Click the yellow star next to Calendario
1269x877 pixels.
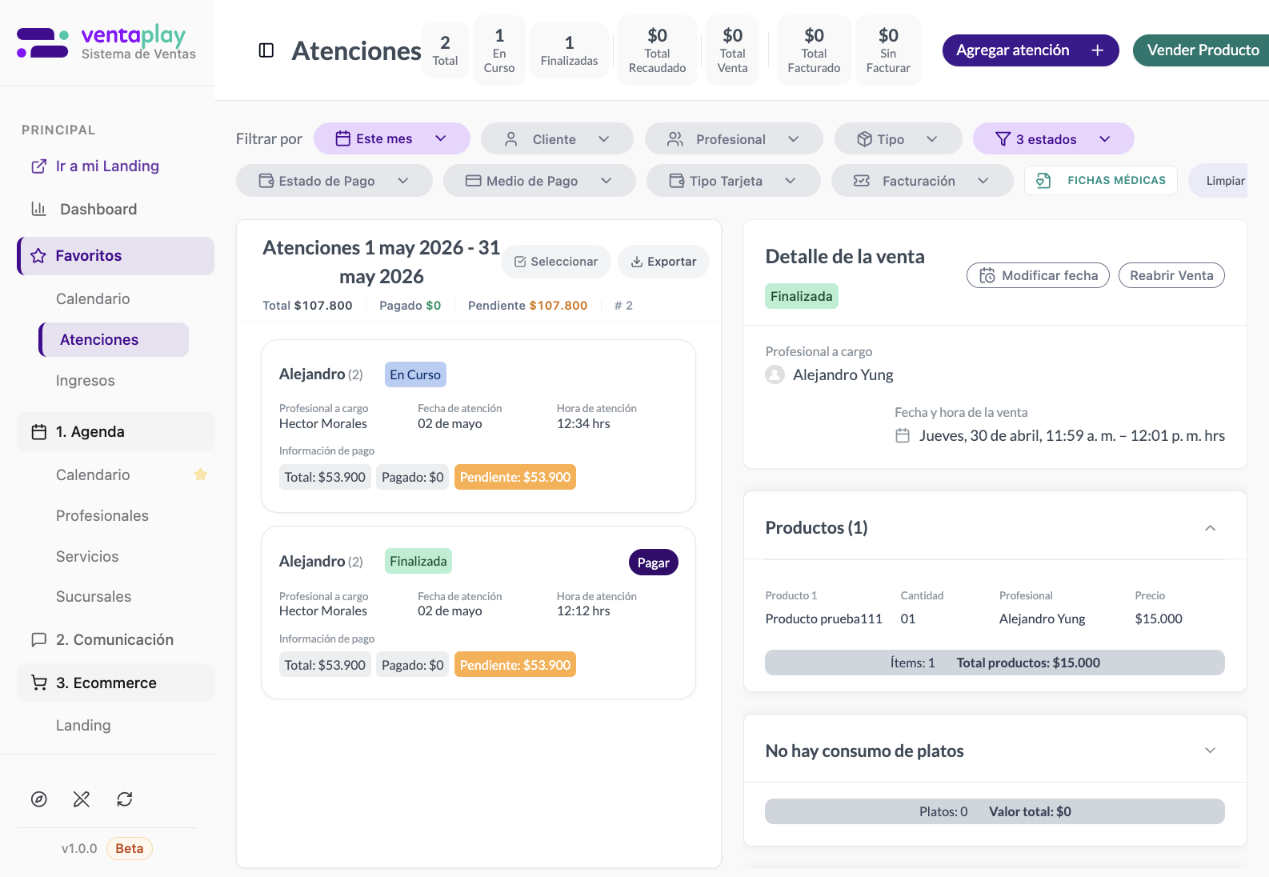pos(201,475)
